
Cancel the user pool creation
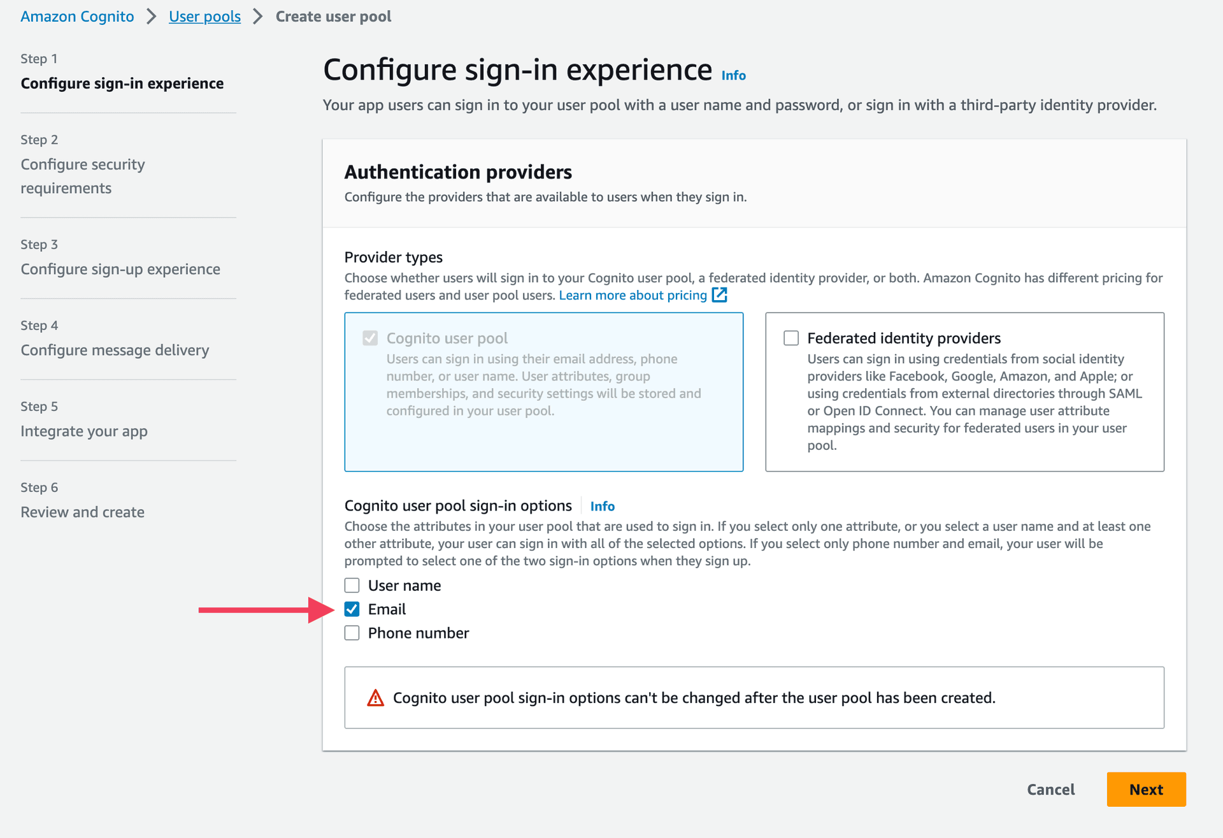(1050, 790)
